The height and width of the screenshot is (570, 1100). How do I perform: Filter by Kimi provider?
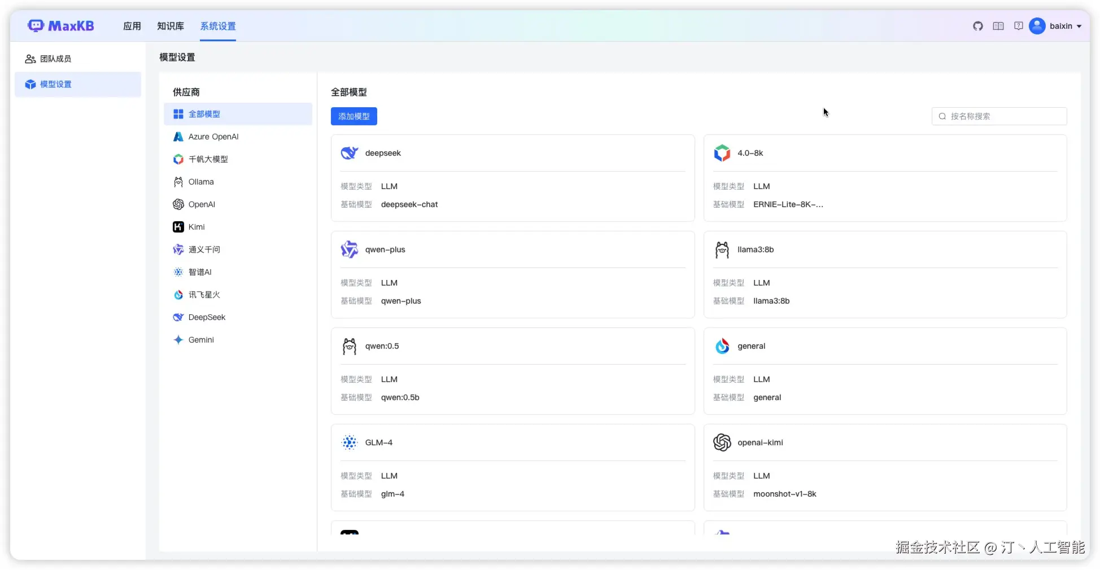(238, 227)
